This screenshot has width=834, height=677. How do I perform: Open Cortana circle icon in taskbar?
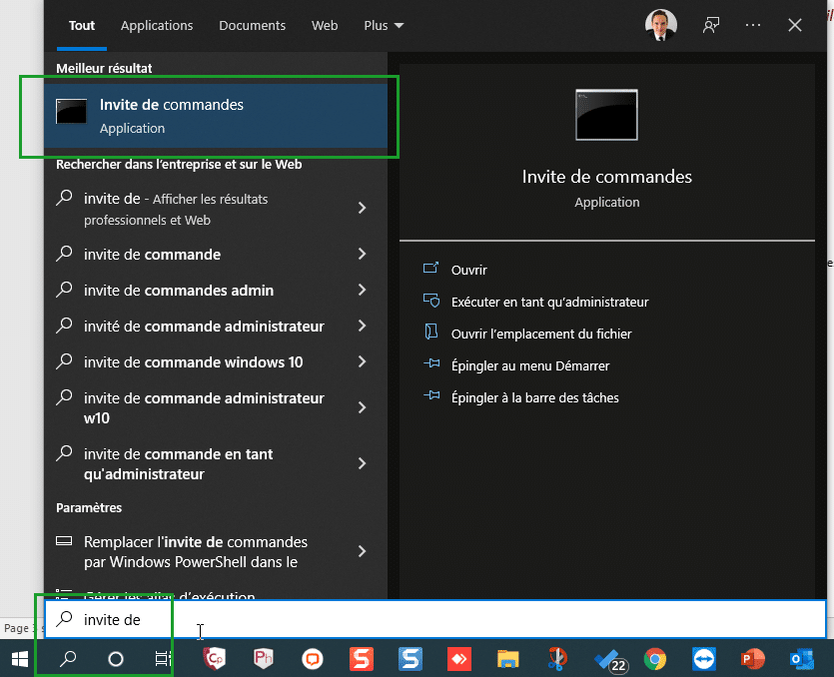(116, 659)
